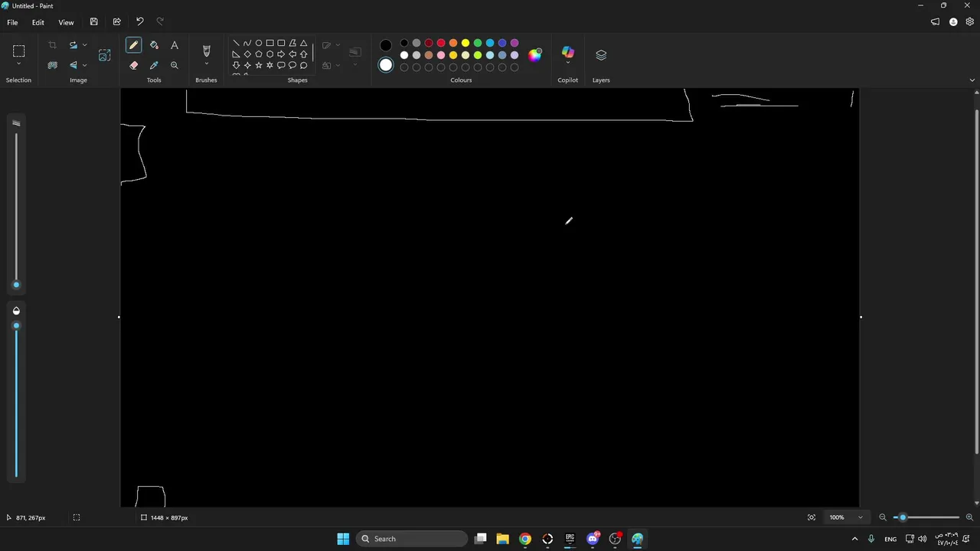
Task: Click the Undo arrow
Action: (139, 22)
